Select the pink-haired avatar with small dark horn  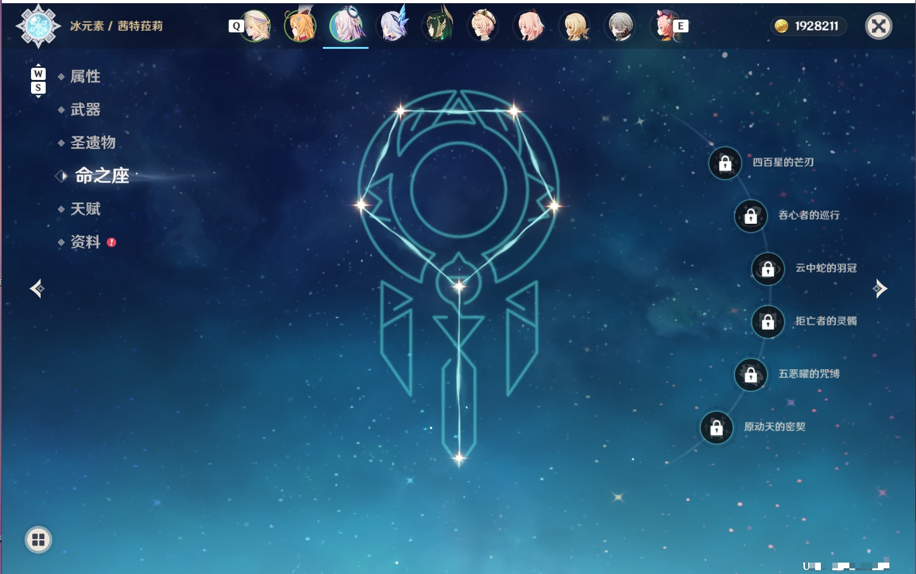tap(529, 26)
